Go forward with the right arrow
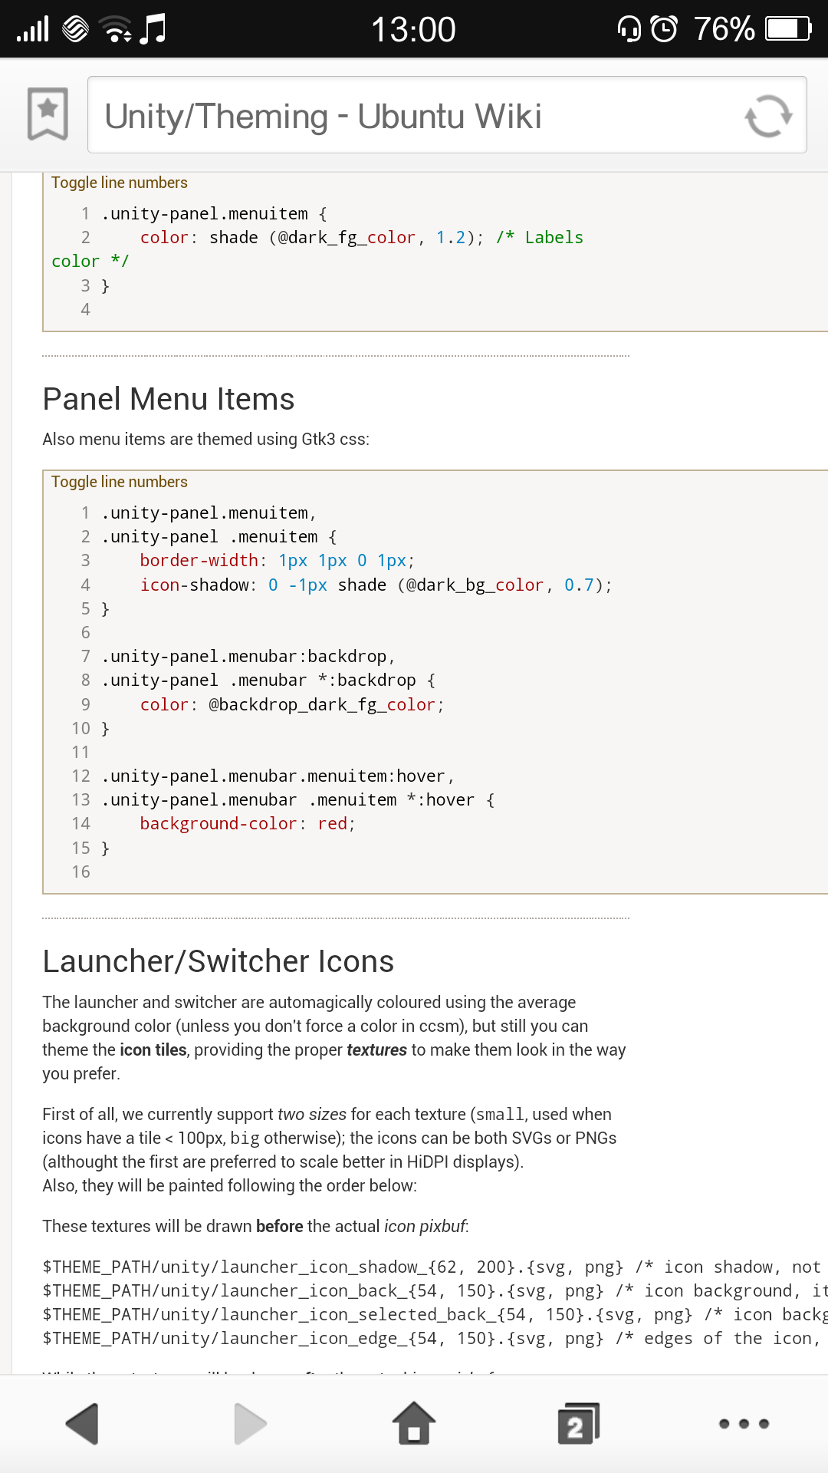The image size is (828, 1473). (249, 1424)
